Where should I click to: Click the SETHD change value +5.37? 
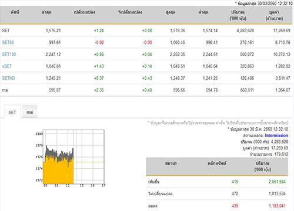click(x=99, y=78)
